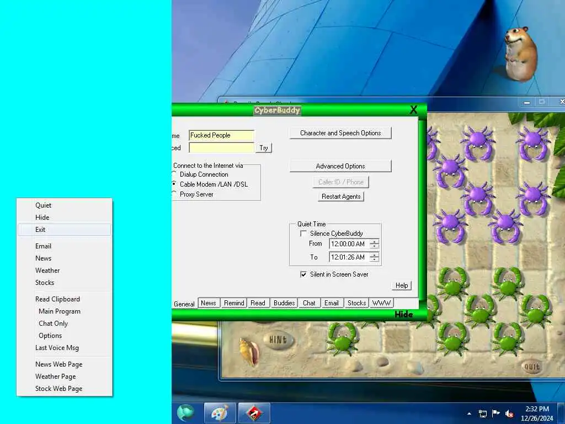Click the To time field 12:01:26 AM
The height and width of the screenshot is (424, 565).
(349, 257)
